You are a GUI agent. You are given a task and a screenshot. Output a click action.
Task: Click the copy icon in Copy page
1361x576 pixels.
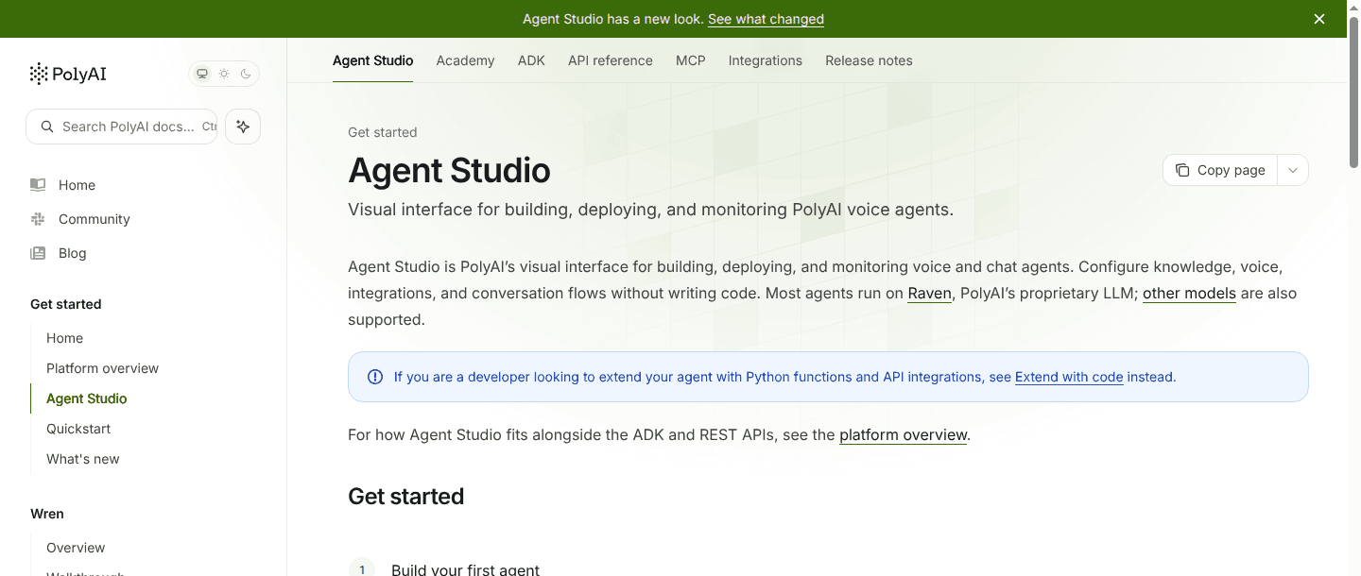tap(1182, 170)
